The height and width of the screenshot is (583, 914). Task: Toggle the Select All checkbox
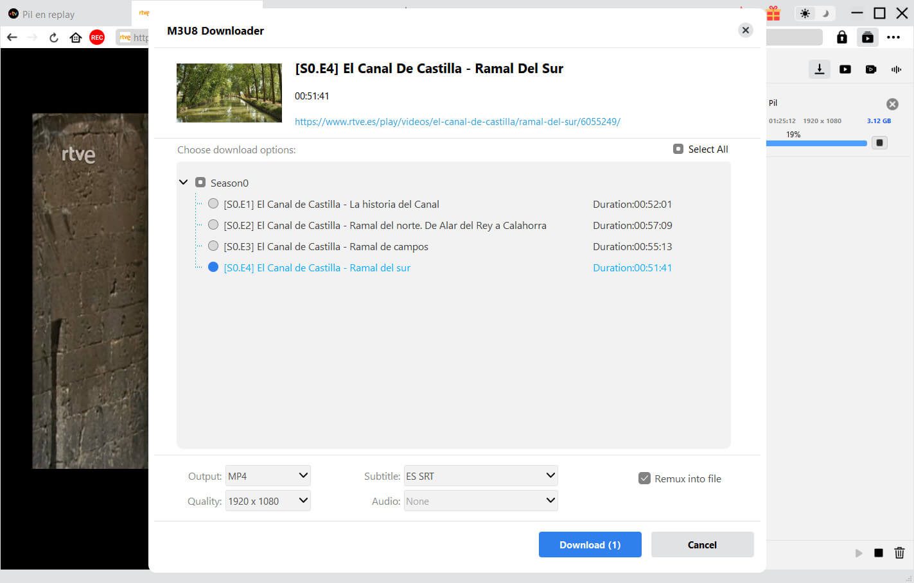tap(678, 149)
